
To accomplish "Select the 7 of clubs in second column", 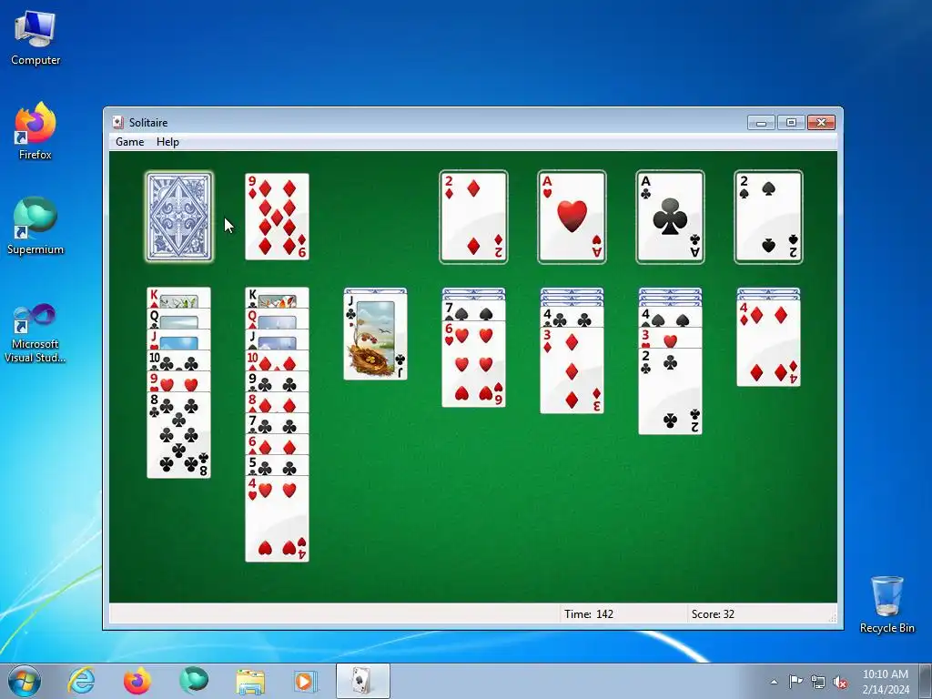I will pos(277,422).
